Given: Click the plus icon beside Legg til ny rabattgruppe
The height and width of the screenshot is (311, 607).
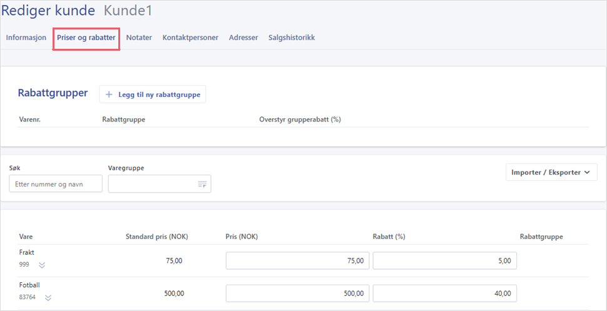Looking at the screenshot, I should 109,94.
